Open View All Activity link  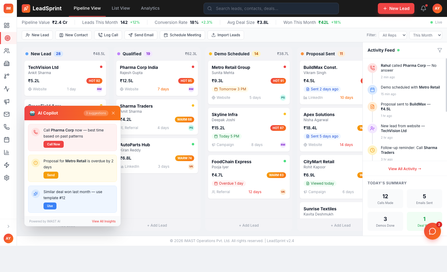point(405,169)
